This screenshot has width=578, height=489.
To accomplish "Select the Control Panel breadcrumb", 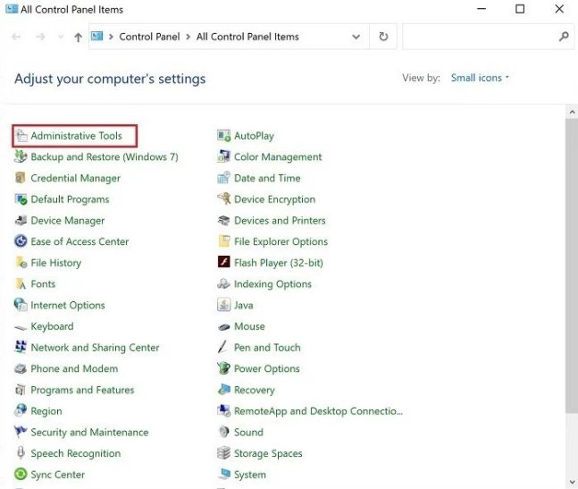I will tap(150, 37).
